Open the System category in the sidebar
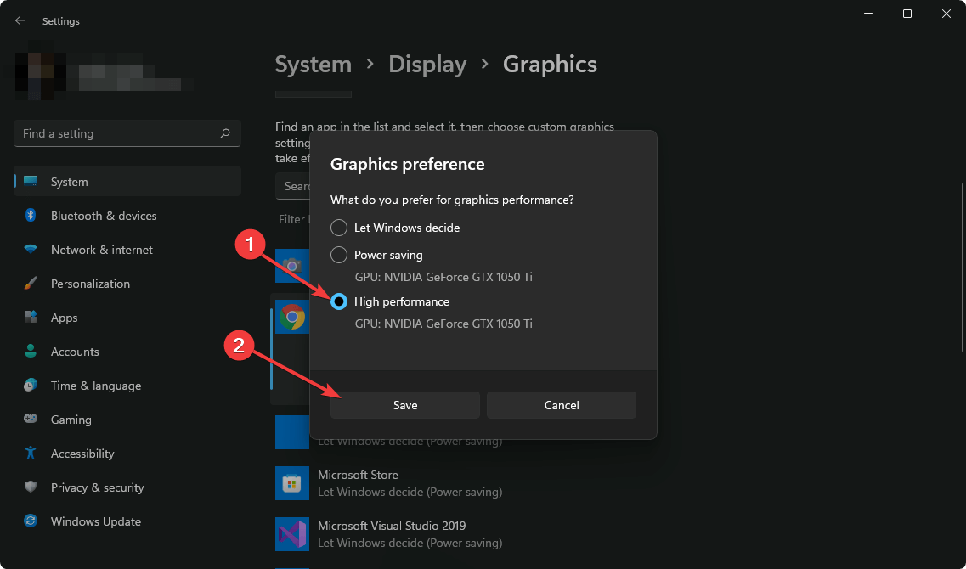Screen dimensions: 966x569 [x=127, y=182]
